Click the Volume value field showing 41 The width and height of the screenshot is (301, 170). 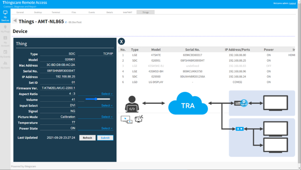click(x=58, y=99)
